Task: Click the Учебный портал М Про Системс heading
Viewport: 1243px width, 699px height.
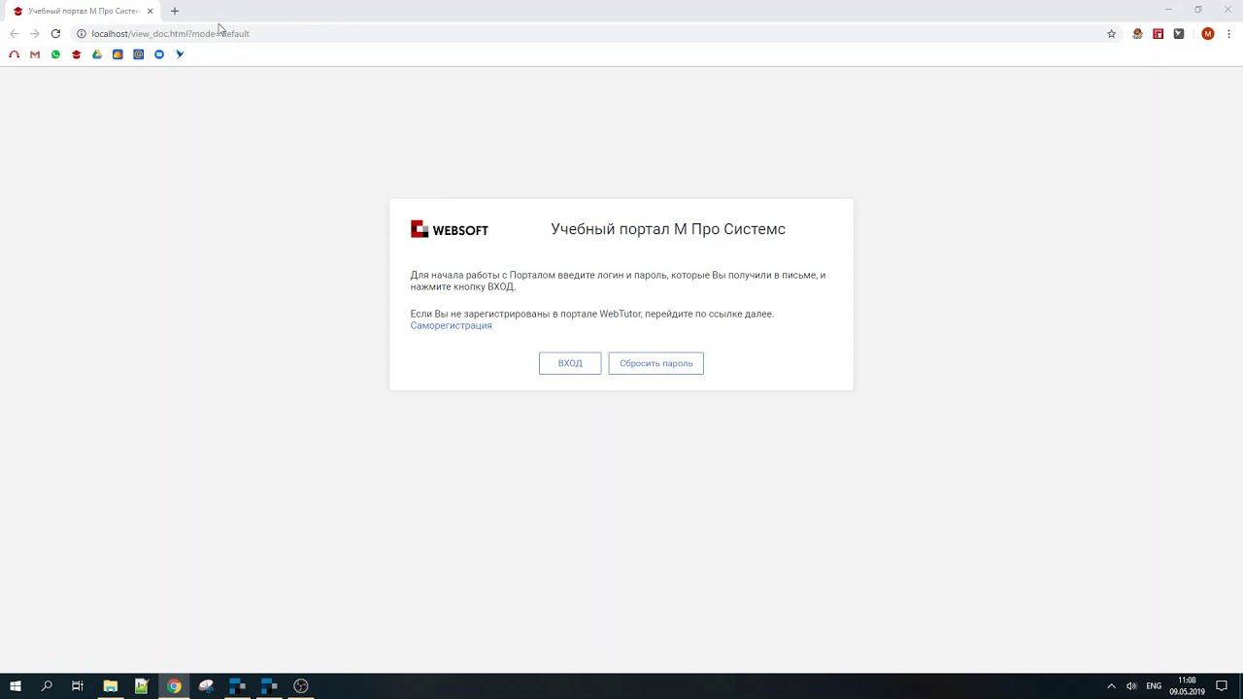Action: pyautogui.click(x=668, y=229)
